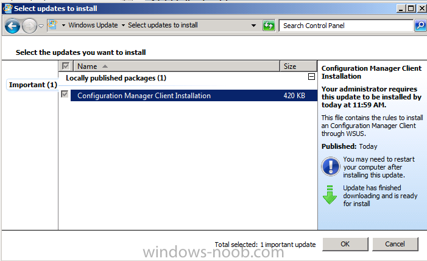Viewport: 427px width, 261px height.
Task: Expand the root breadcrumb arrow before Windows Update
Action: 63,26
